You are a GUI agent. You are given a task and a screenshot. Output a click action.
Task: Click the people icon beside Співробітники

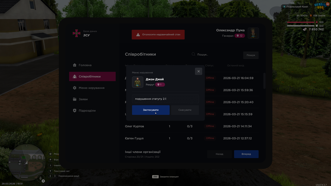pos(75,76)
